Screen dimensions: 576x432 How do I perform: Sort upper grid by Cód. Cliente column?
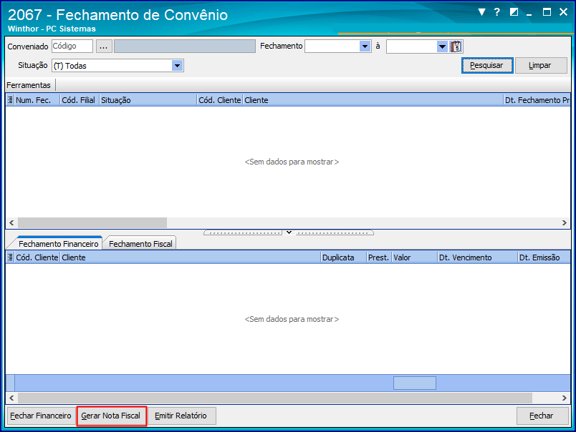coord(220,99)
